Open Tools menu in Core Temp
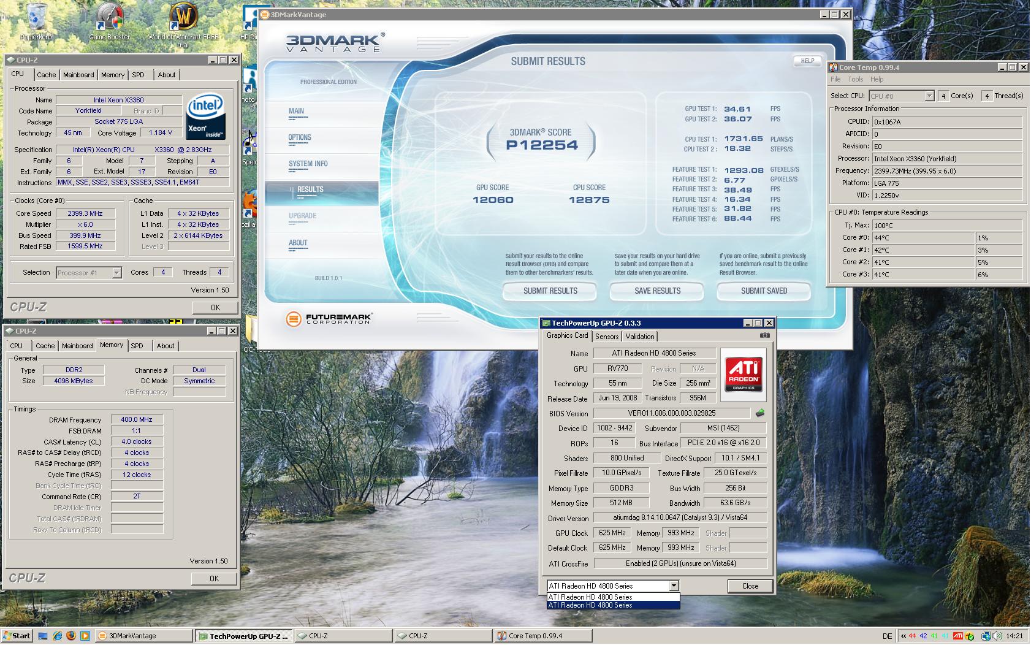This screenshot has width=1031, height=645. pyautogui.click(x=855, y=79)
